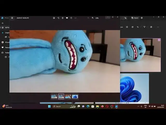Open the gallery view layout dropdown
The image size is (166, 125).
tap(152, 27)
